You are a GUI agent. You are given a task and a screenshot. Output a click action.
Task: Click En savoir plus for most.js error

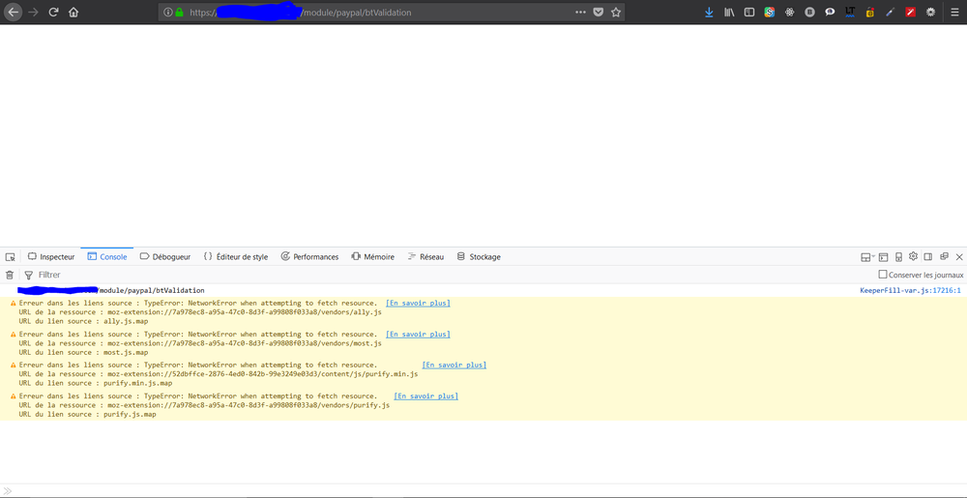418,334
